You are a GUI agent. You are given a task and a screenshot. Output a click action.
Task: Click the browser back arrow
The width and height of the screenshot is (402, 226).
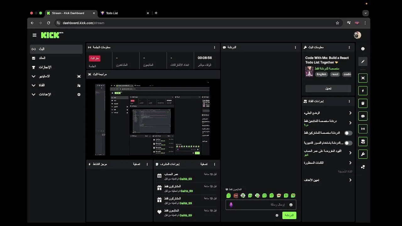32,23
